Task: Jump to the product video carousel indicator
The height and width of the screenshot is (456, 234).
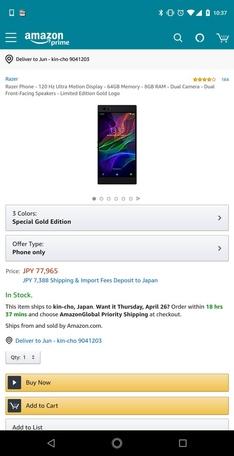Action: (138, 199)
